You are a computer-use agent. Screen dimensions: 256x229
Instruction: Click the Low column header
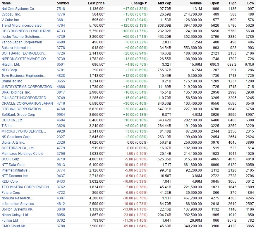point(251,3)
